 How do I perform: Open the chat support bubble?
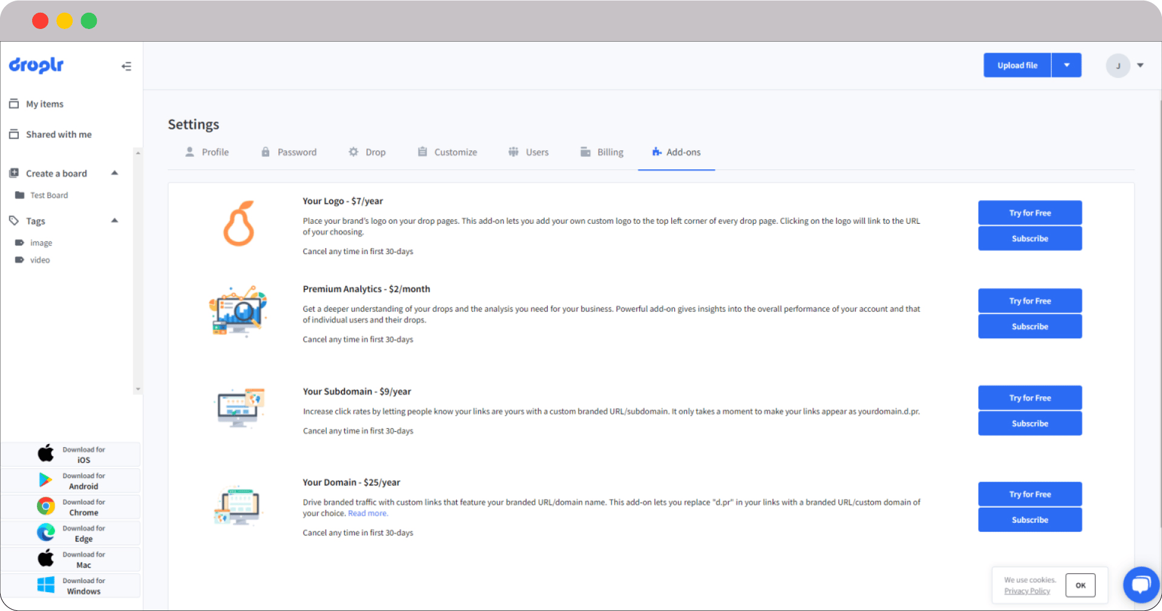(1141, 584)
